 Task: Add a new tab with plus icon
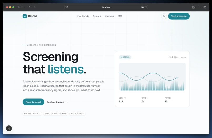tap(199, 7)
